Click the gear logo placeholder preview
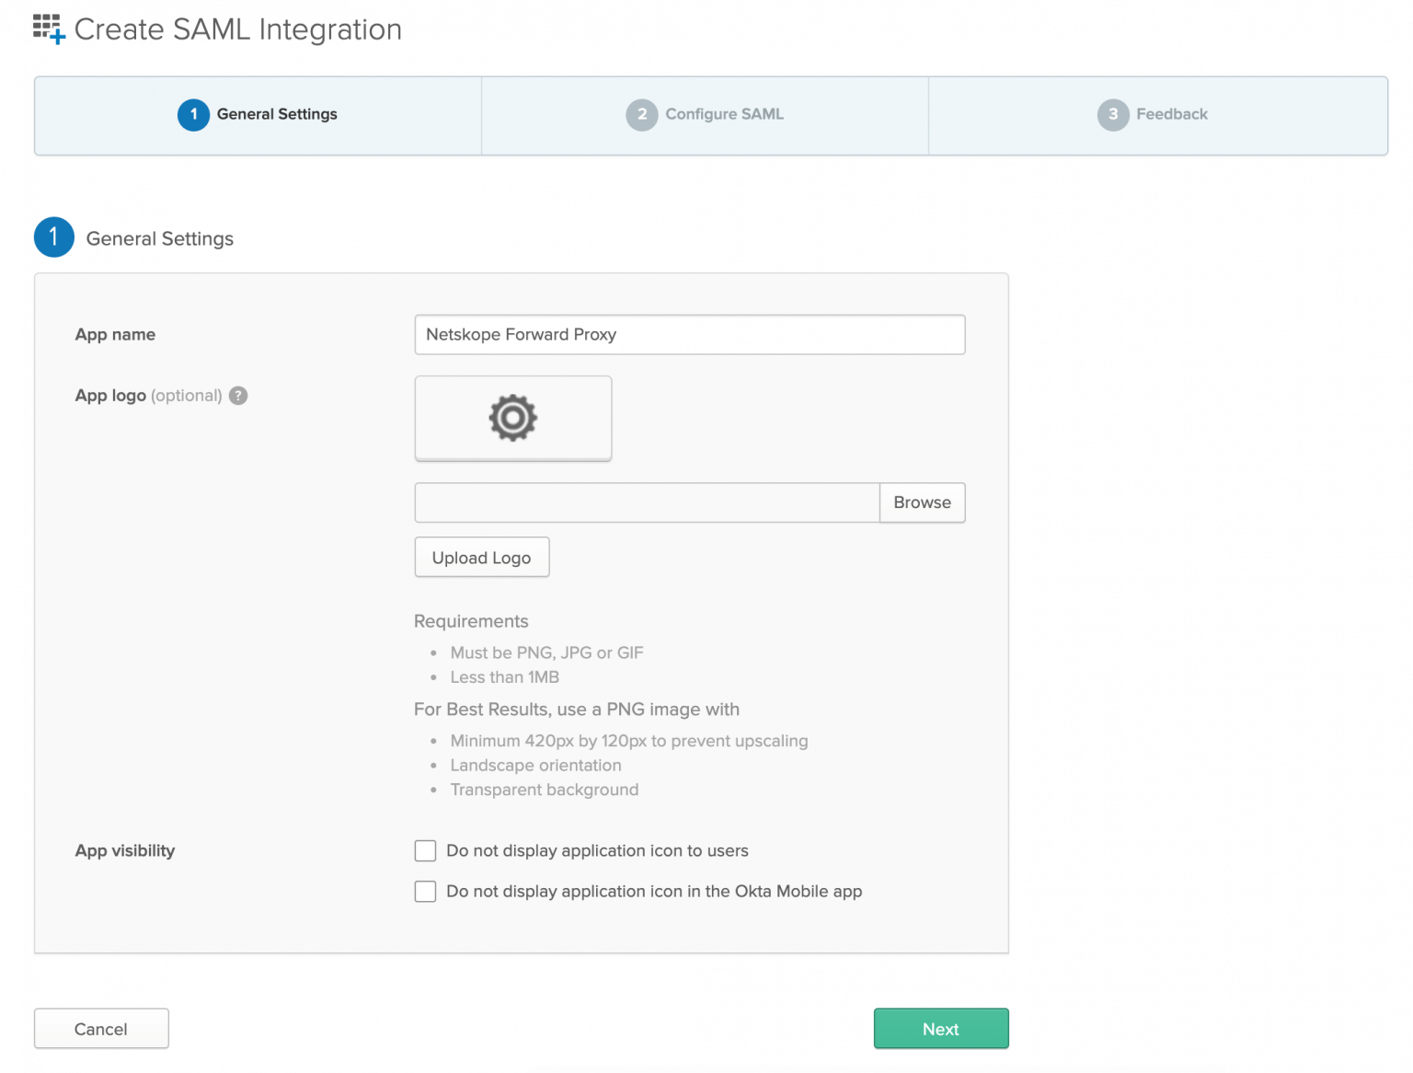Screen dimensions: 1413x1073 (512, 418)
